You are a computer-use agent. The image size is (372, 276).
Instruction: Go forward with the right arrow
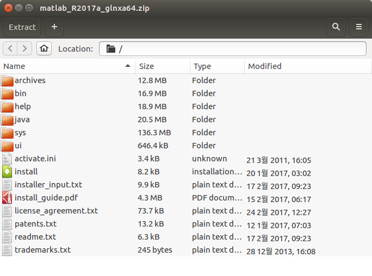coord(24,48)
